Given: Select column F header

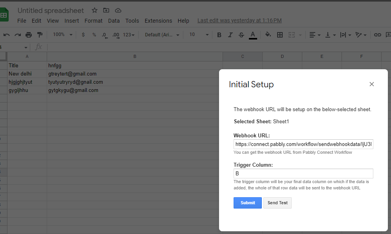Looking at the screenshot, I should 362,57.
